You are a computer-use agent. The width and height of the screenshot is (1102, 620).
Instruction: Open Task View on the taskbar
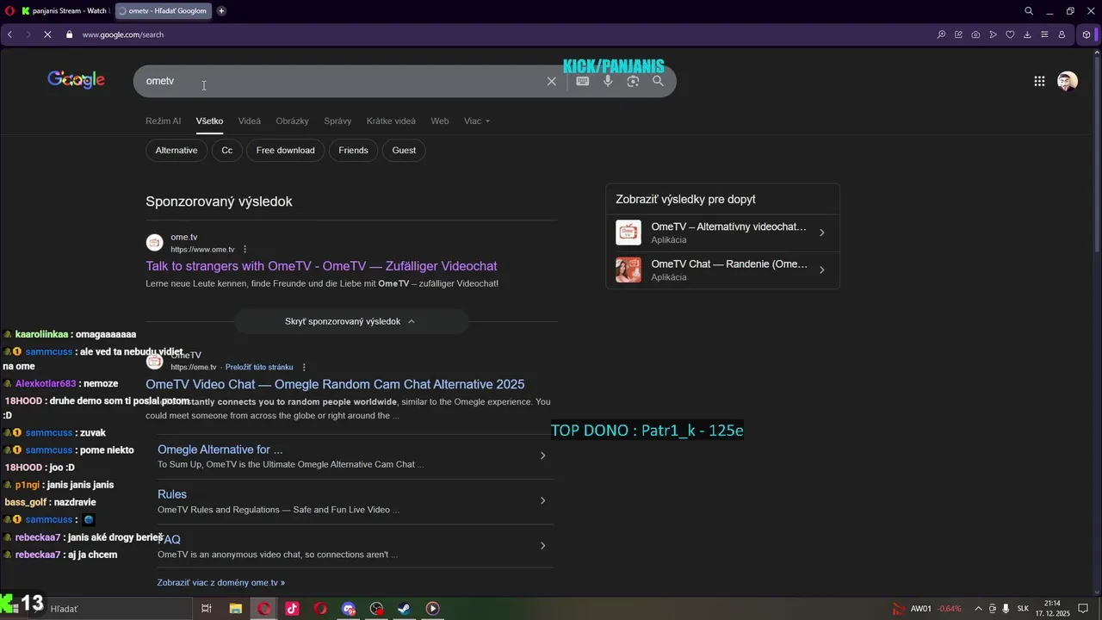[207, 609]
